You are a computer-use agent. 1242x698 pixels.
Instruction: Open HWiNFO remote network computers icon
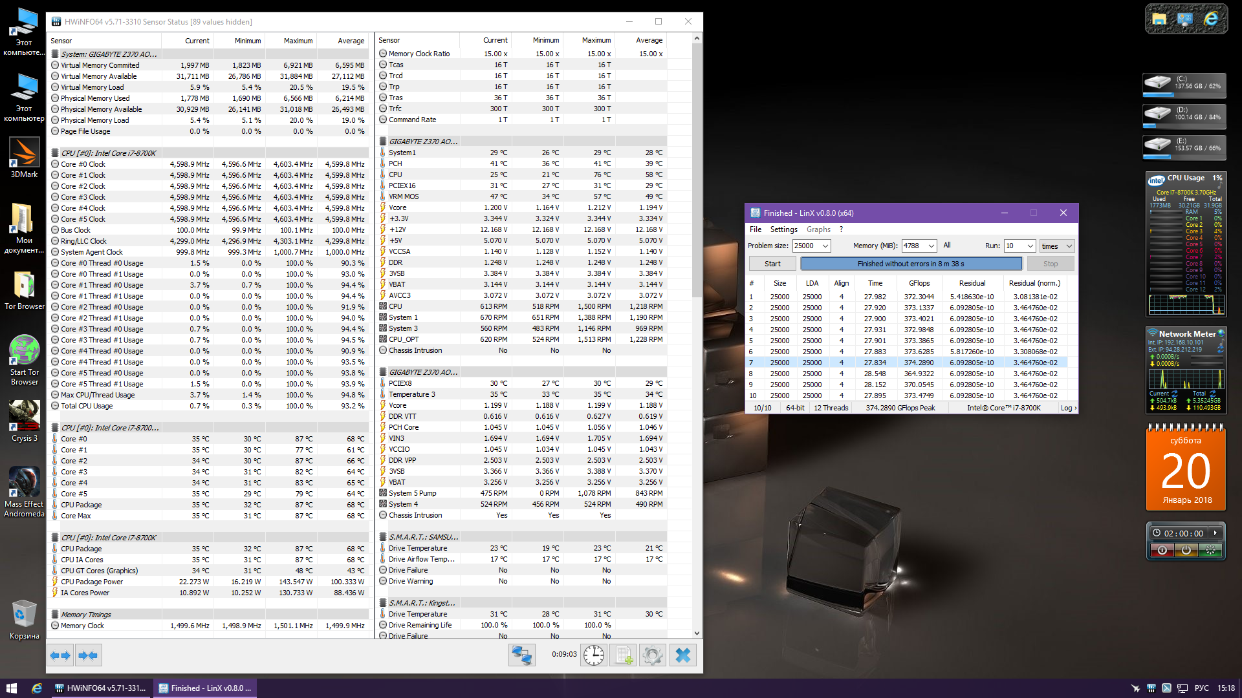521,655
